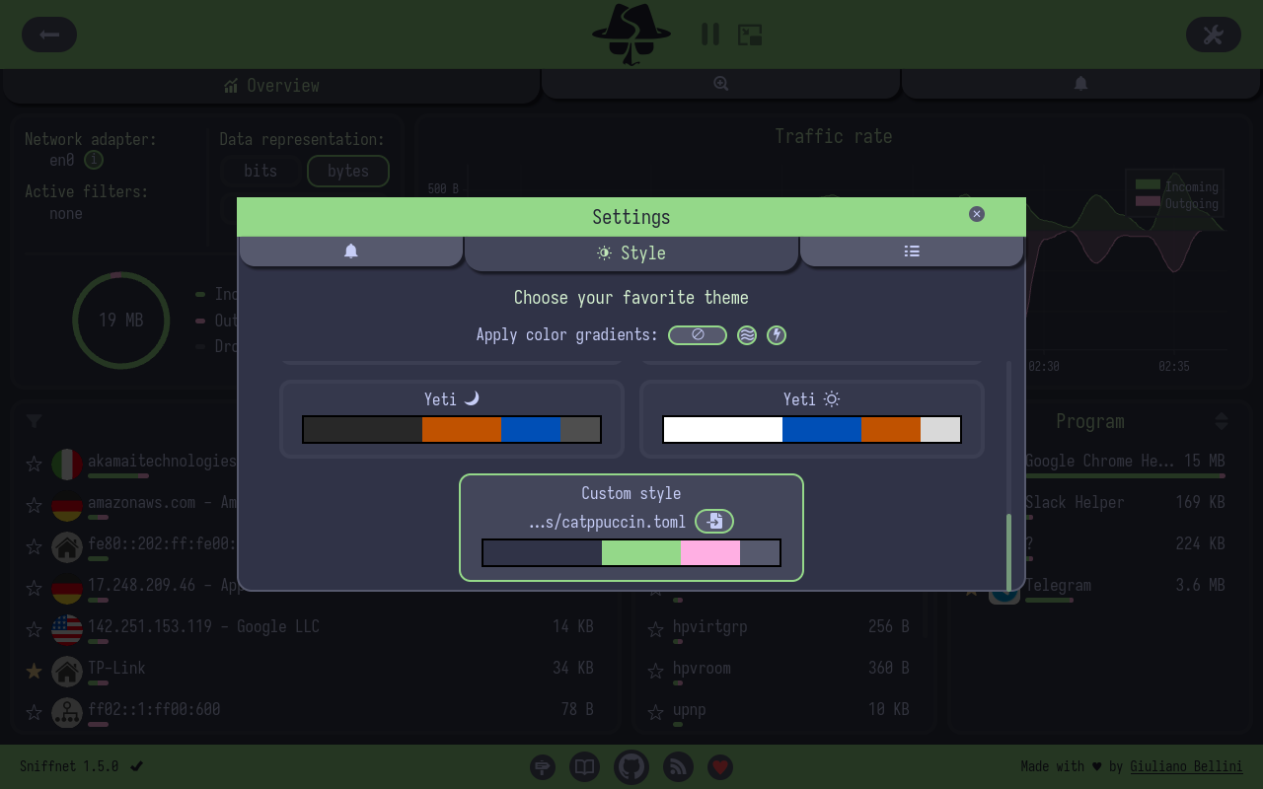The image size is (1263, 789).
Task: Favorite the 142.251.153.119 Google star
Action: coord(34,629)
